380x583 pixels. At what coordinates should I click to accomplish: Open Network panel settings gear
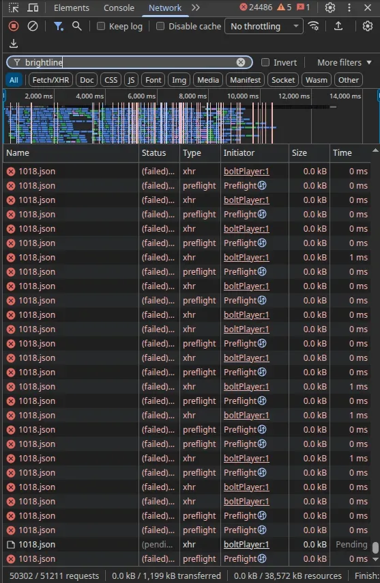368,26
